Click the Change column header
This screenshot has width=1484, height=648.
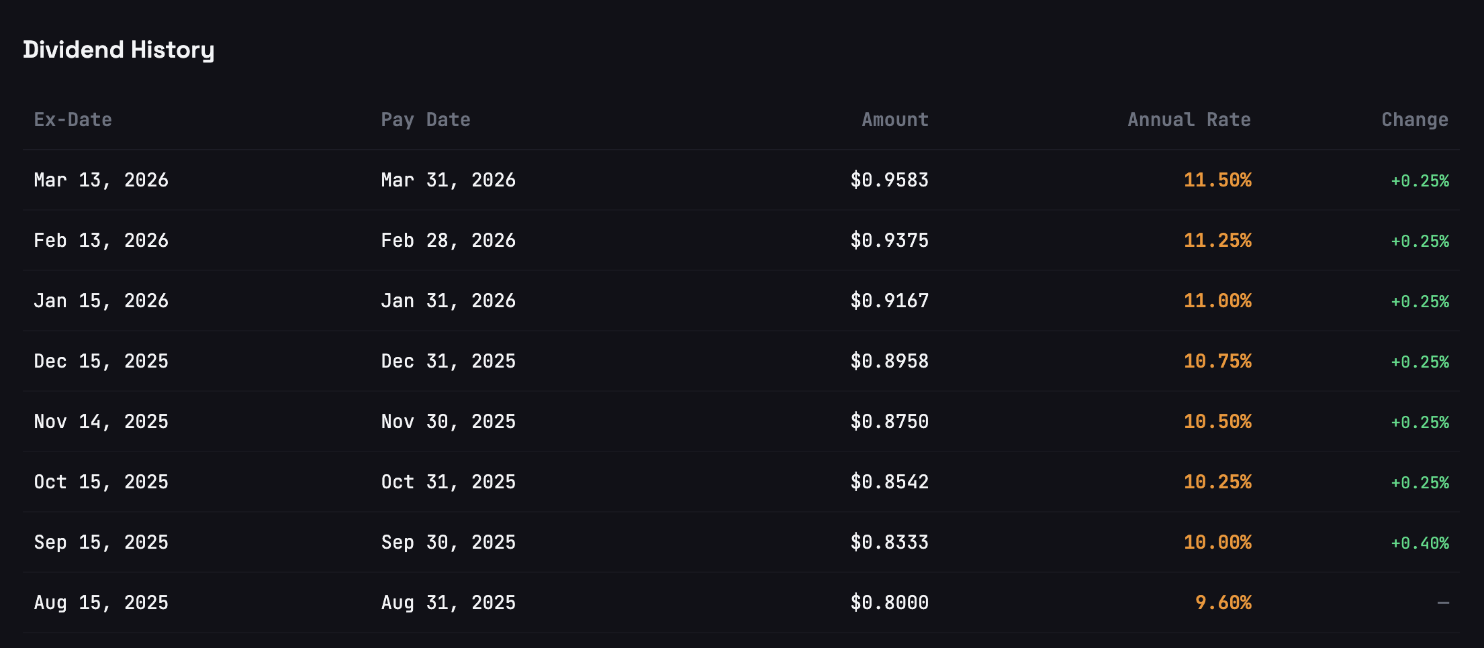(x=1414, y=120)
